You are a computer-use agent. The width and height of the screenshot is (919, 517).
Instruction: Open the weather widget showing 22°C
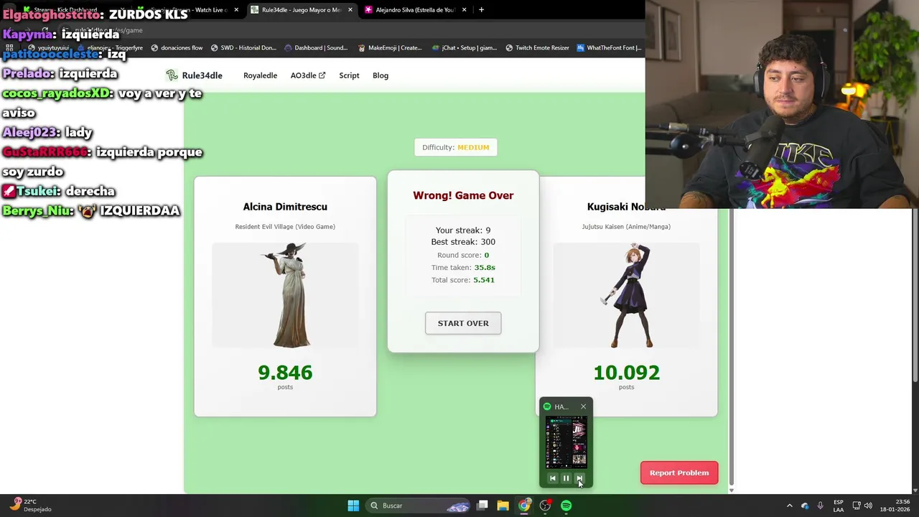[30, 506]
